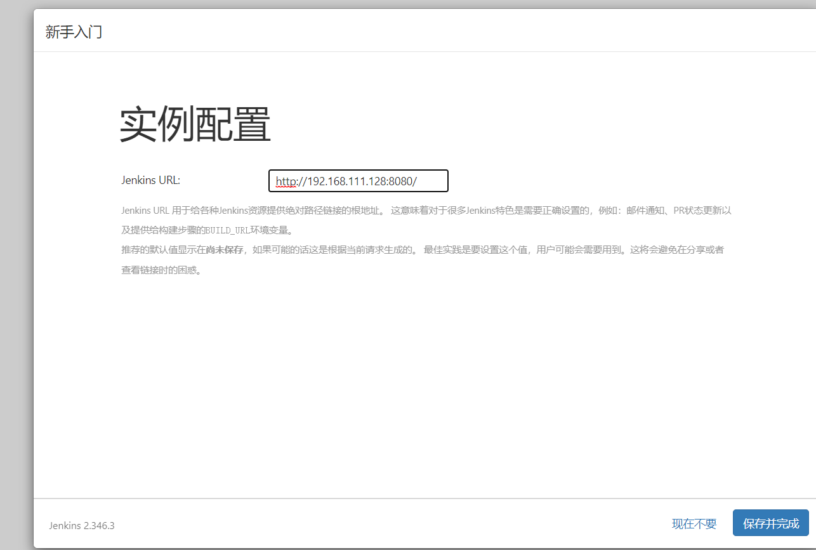The width and height of the screenshot is (816, 550).
Task: Click the underlined "http" in URL field
Action: point(286,181)
